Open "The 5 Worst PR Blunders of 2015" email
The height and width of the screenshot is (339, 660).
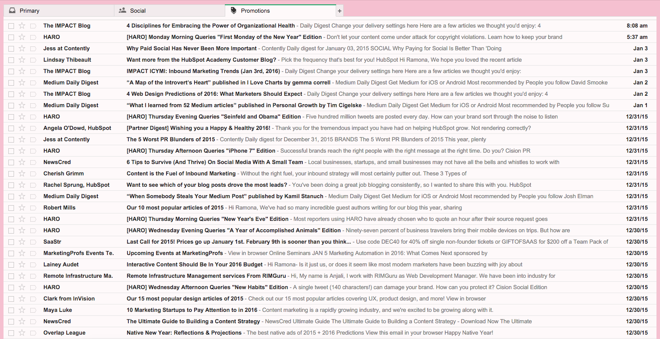tap(170, 140)
